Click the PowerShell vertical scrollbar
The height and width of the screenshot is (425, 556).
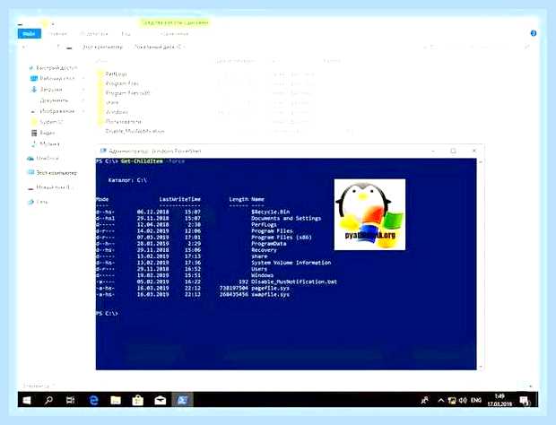[x=481, y=265]
